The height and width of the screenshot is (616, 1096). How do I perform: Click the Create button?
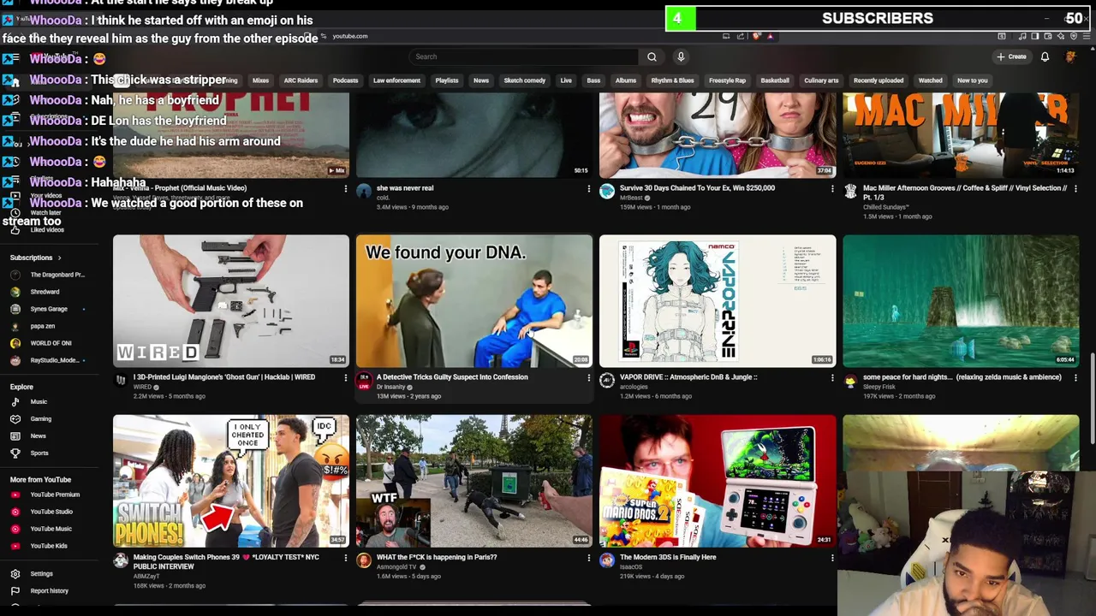(1011, 56)
